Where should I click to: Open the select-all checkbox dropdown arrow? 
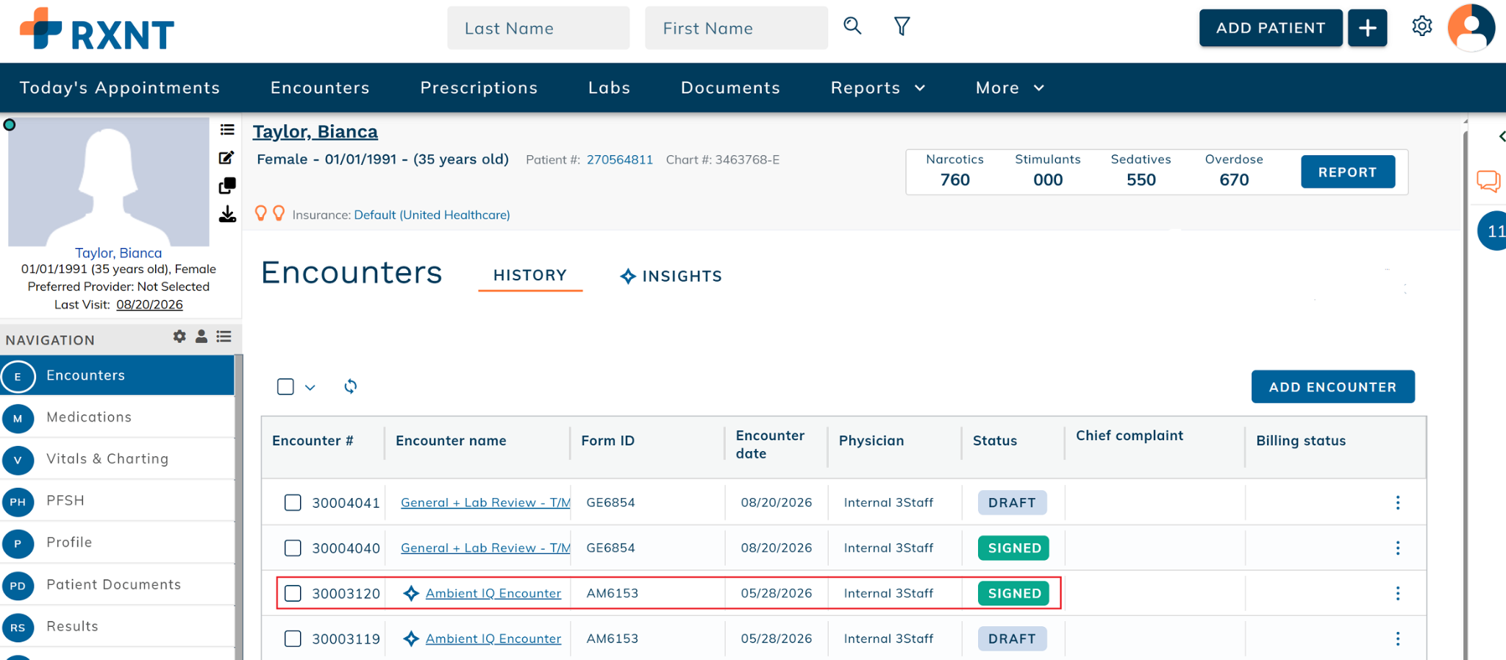[310, 388]
